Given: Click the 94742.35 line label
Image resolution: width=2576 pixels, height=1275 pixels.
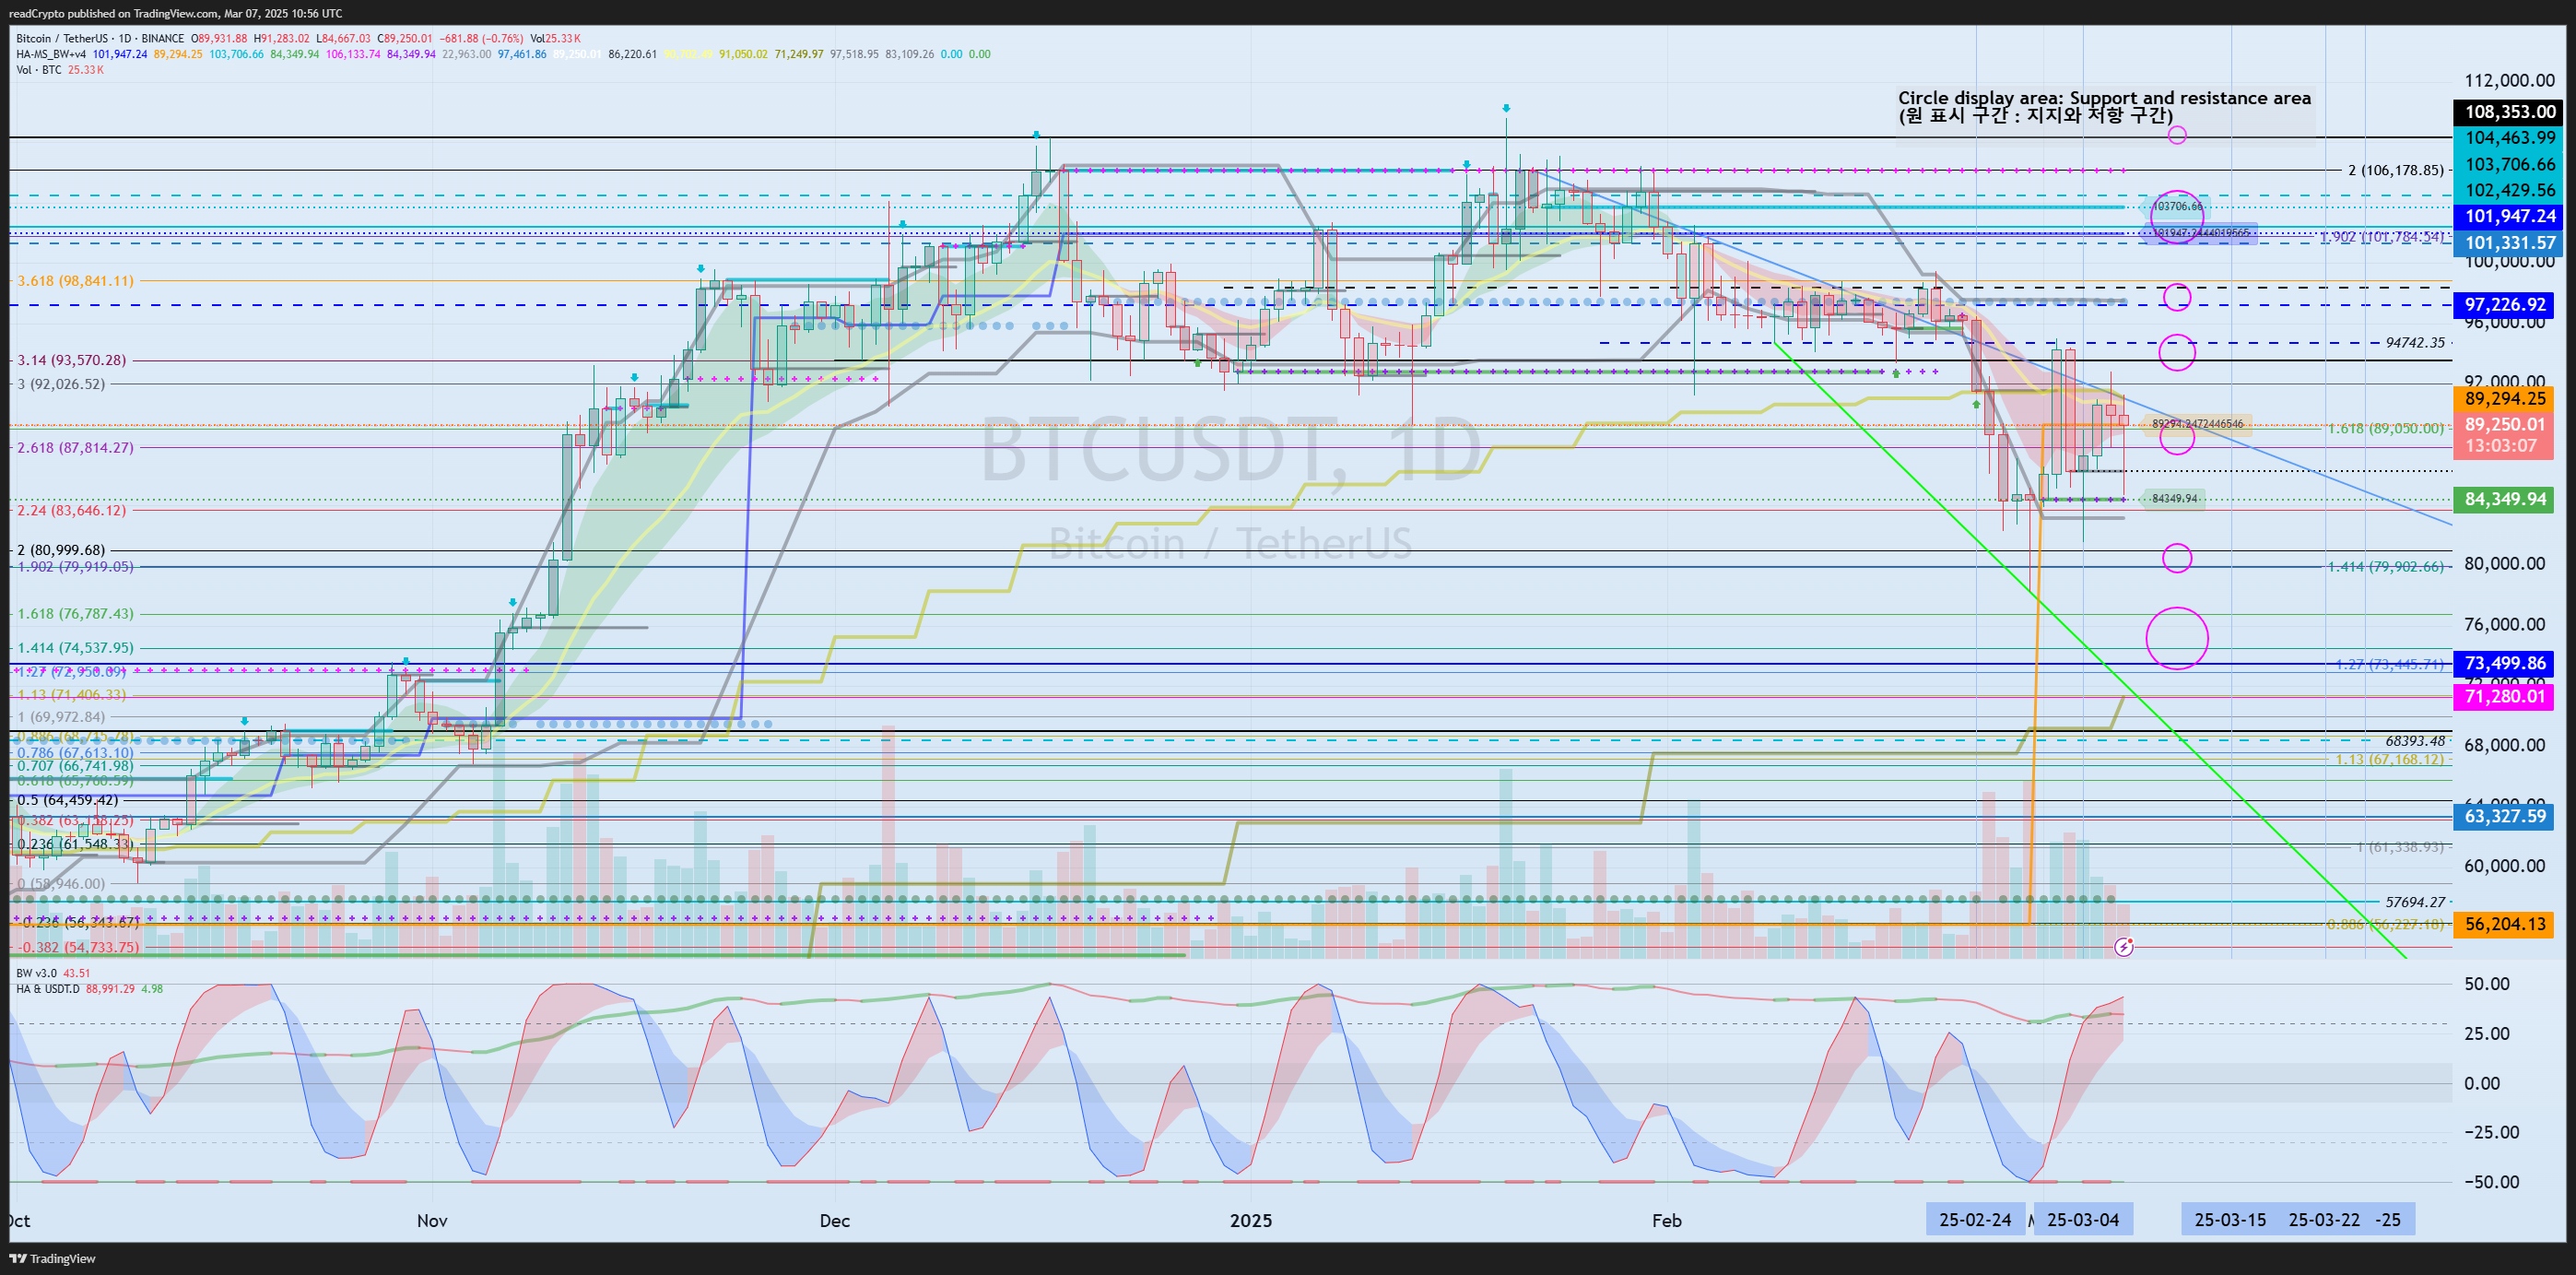Looking at the screenshot, I should click(2415, 343).
